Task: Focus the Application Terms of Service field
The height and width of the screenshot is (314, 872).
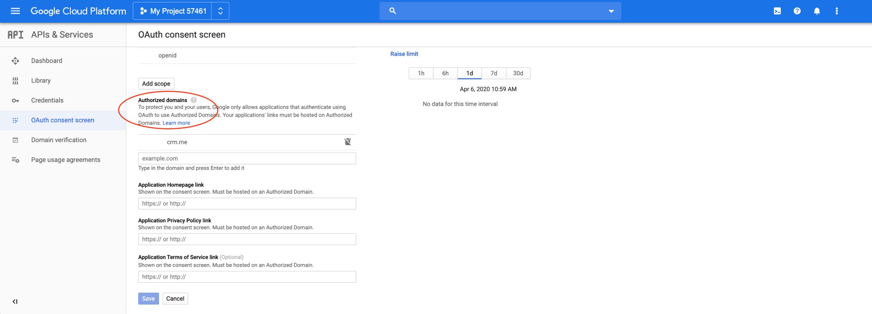Action: 247,277
